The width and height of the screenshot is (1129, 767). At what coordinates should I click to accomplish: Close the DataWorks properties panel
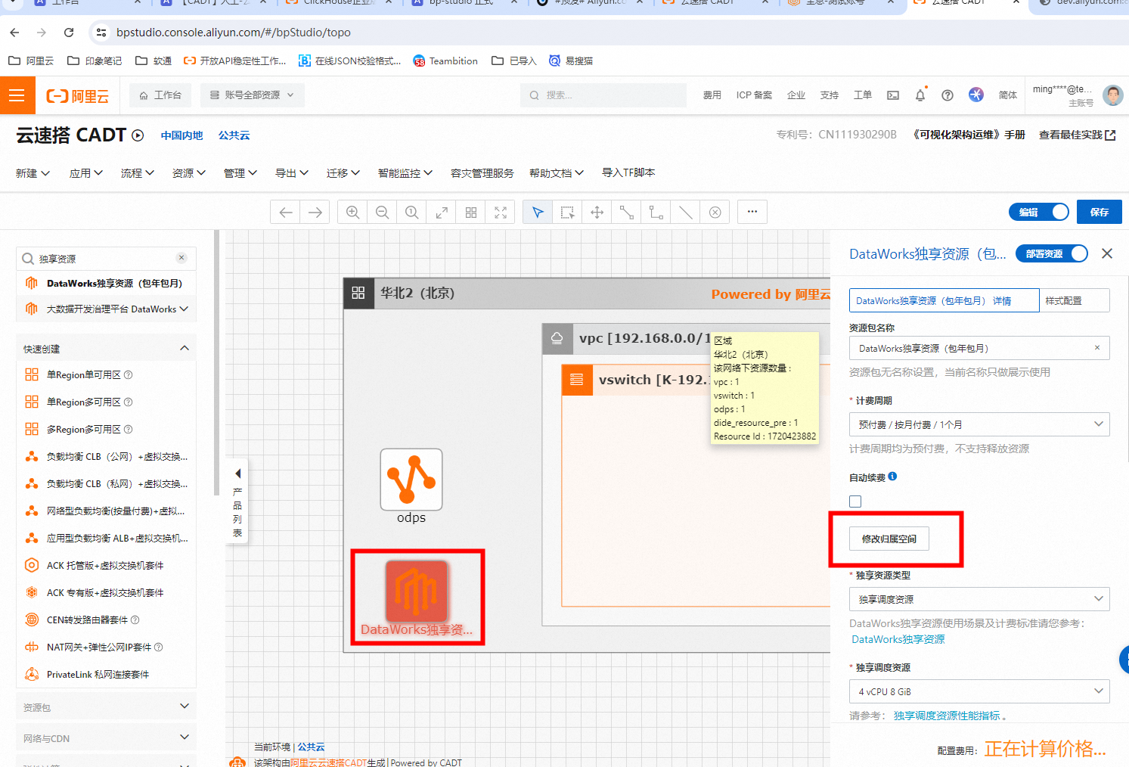(x=1107, y=253)
